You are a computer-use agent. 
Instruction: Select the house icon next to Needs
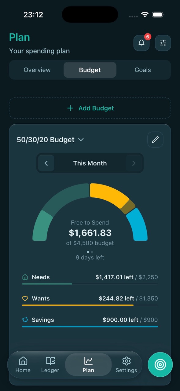(x=24, y=277)
